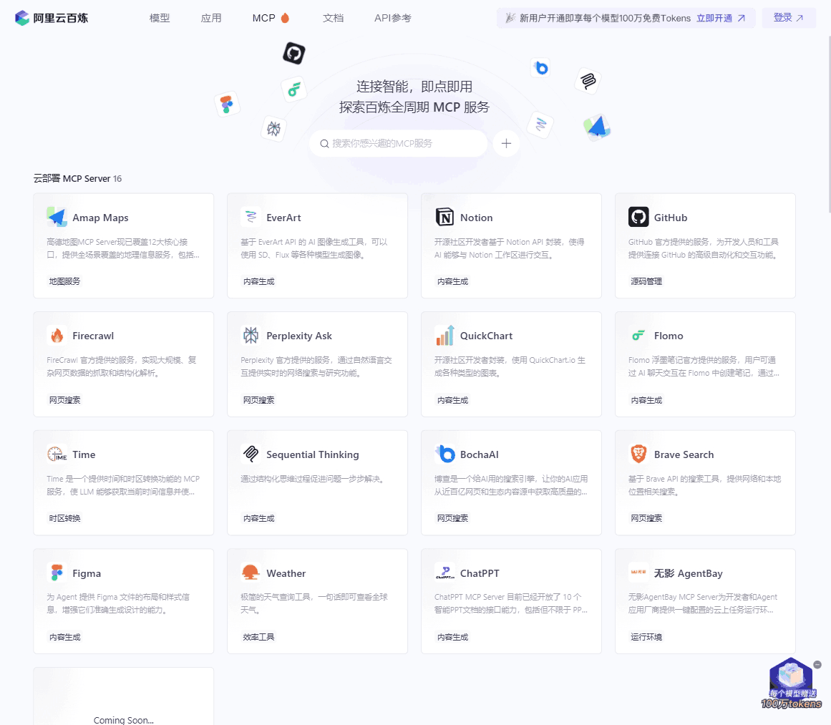The height and width of the screenshot is (725, 831).
Task: Click the 云部署 MCP Server heading
Action: coord(77,179)
